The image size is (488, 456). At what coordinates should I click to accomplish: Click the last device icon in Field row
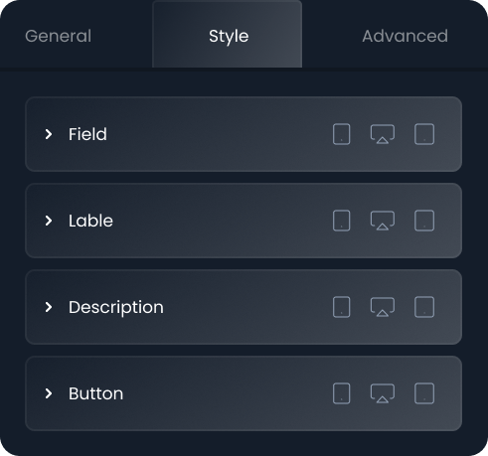pyautogui.click(x=424, y=134)
